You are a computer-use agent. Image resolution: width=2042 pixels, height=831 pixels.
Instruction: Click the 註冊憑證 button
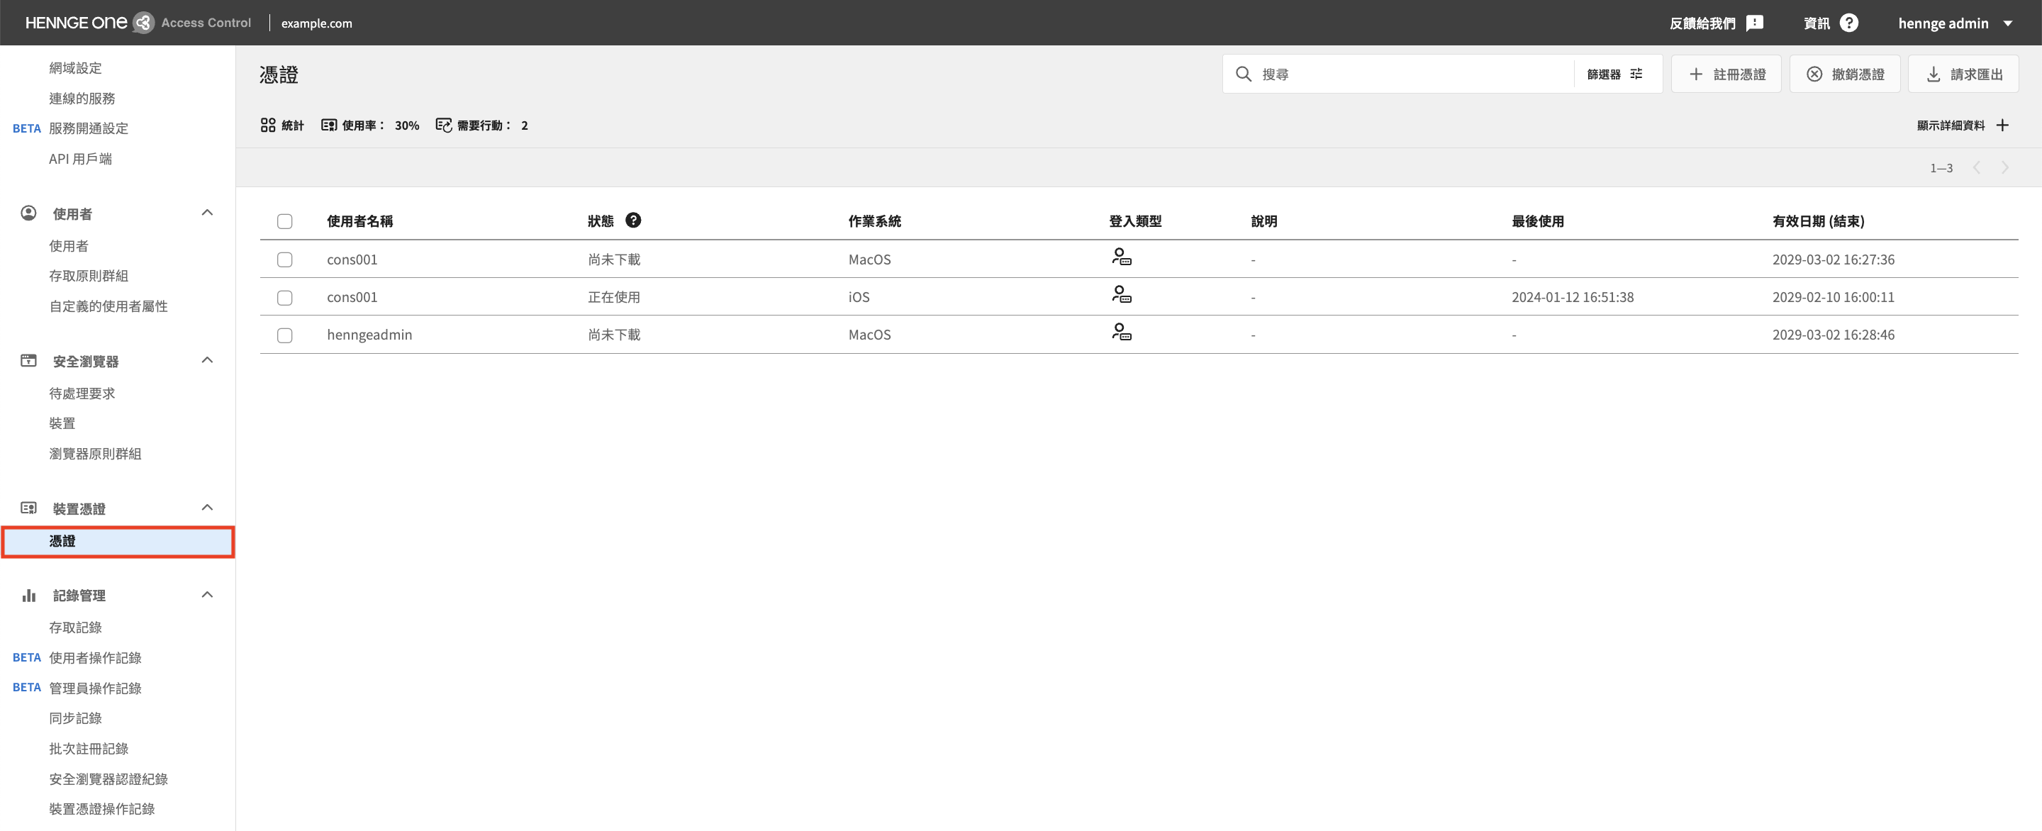(x=1726, y=74)
